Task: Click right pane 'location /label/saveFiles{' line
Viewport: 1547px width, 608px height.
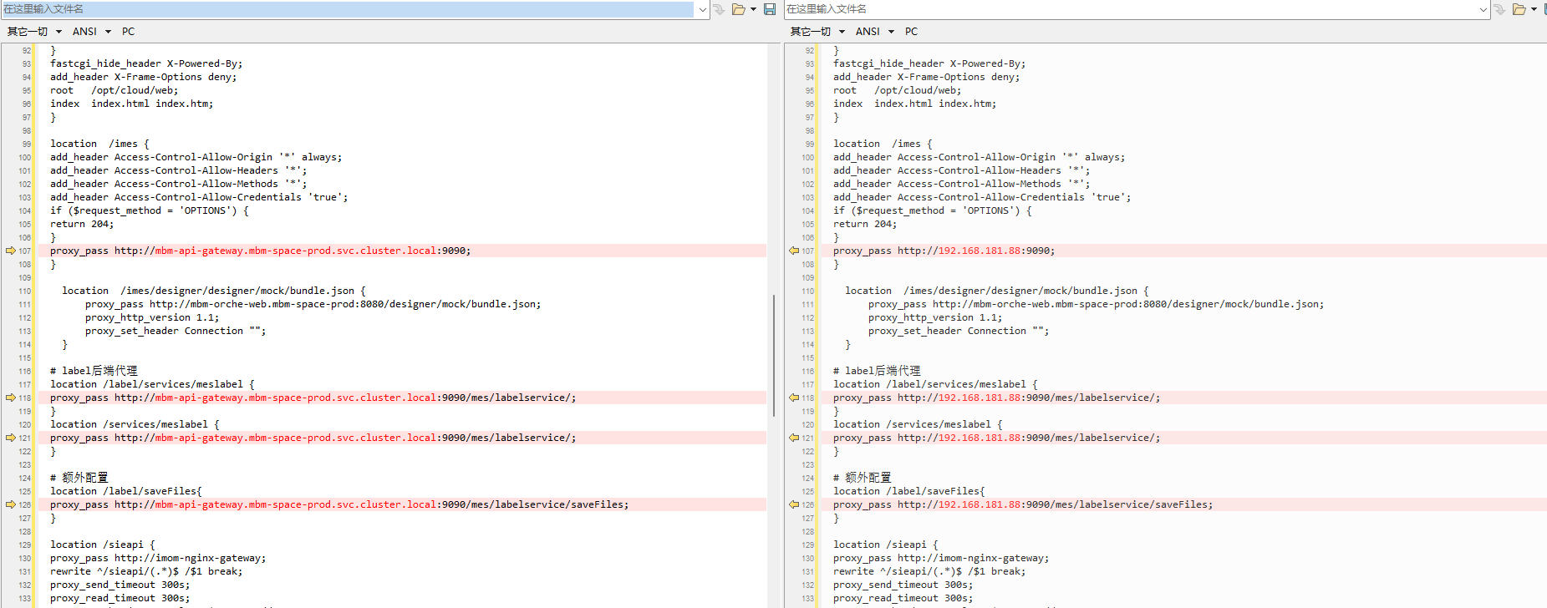Action: (x=909, y=491)
